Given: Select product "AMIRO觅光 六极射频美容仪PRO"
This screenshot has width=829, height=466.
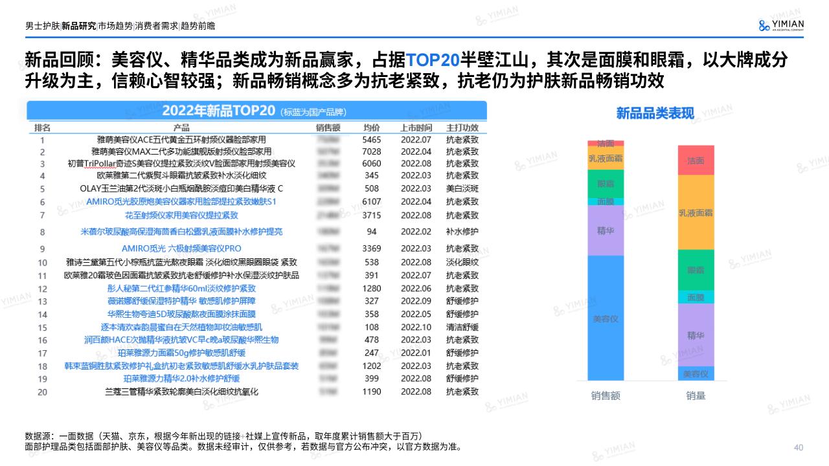Looking at the screenshot, I should click(x=182, y=249).
